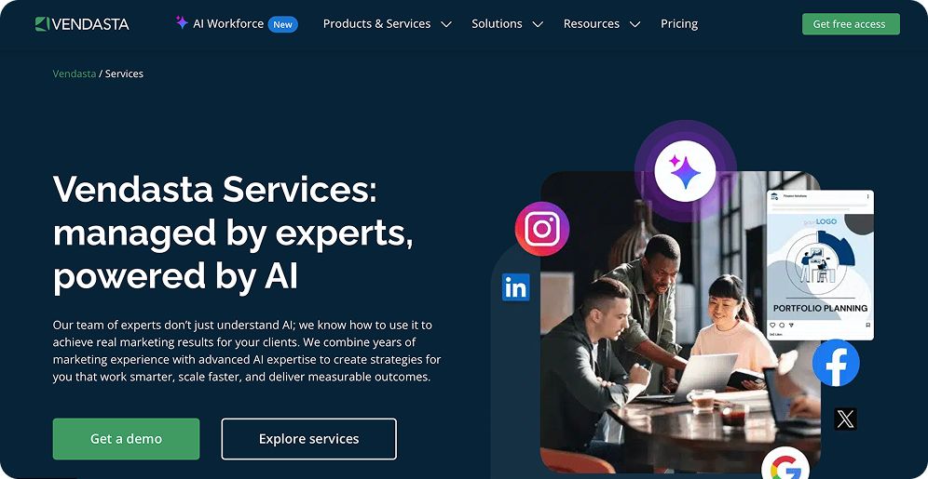Click the LinkedIn icon

[x=515, y=287]
